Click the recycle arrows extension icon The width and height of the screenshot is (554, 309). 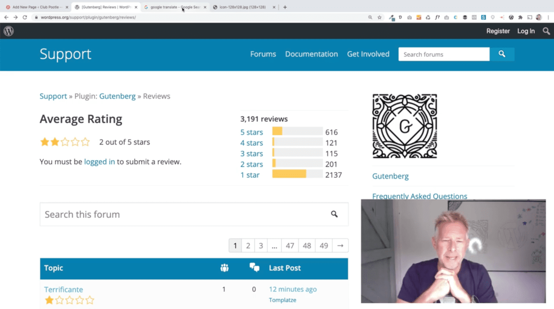[428, 18]
